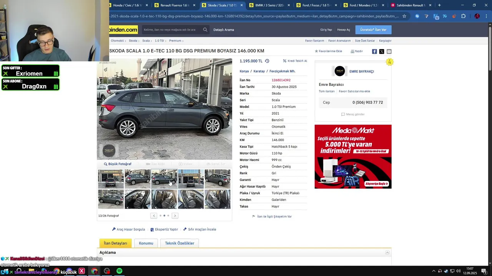
Task: Open a new browser tab
Action: 439,5
